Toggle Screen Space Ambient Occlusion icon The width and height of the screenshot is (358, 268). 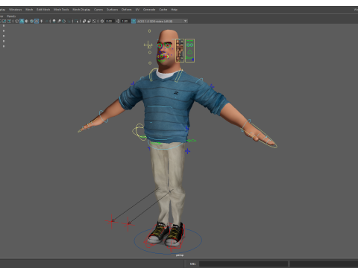coord(54,21)
